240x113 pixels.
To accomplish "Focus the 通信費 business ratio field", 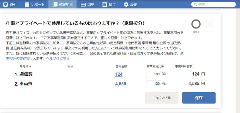I will click(x=154, y=74).
